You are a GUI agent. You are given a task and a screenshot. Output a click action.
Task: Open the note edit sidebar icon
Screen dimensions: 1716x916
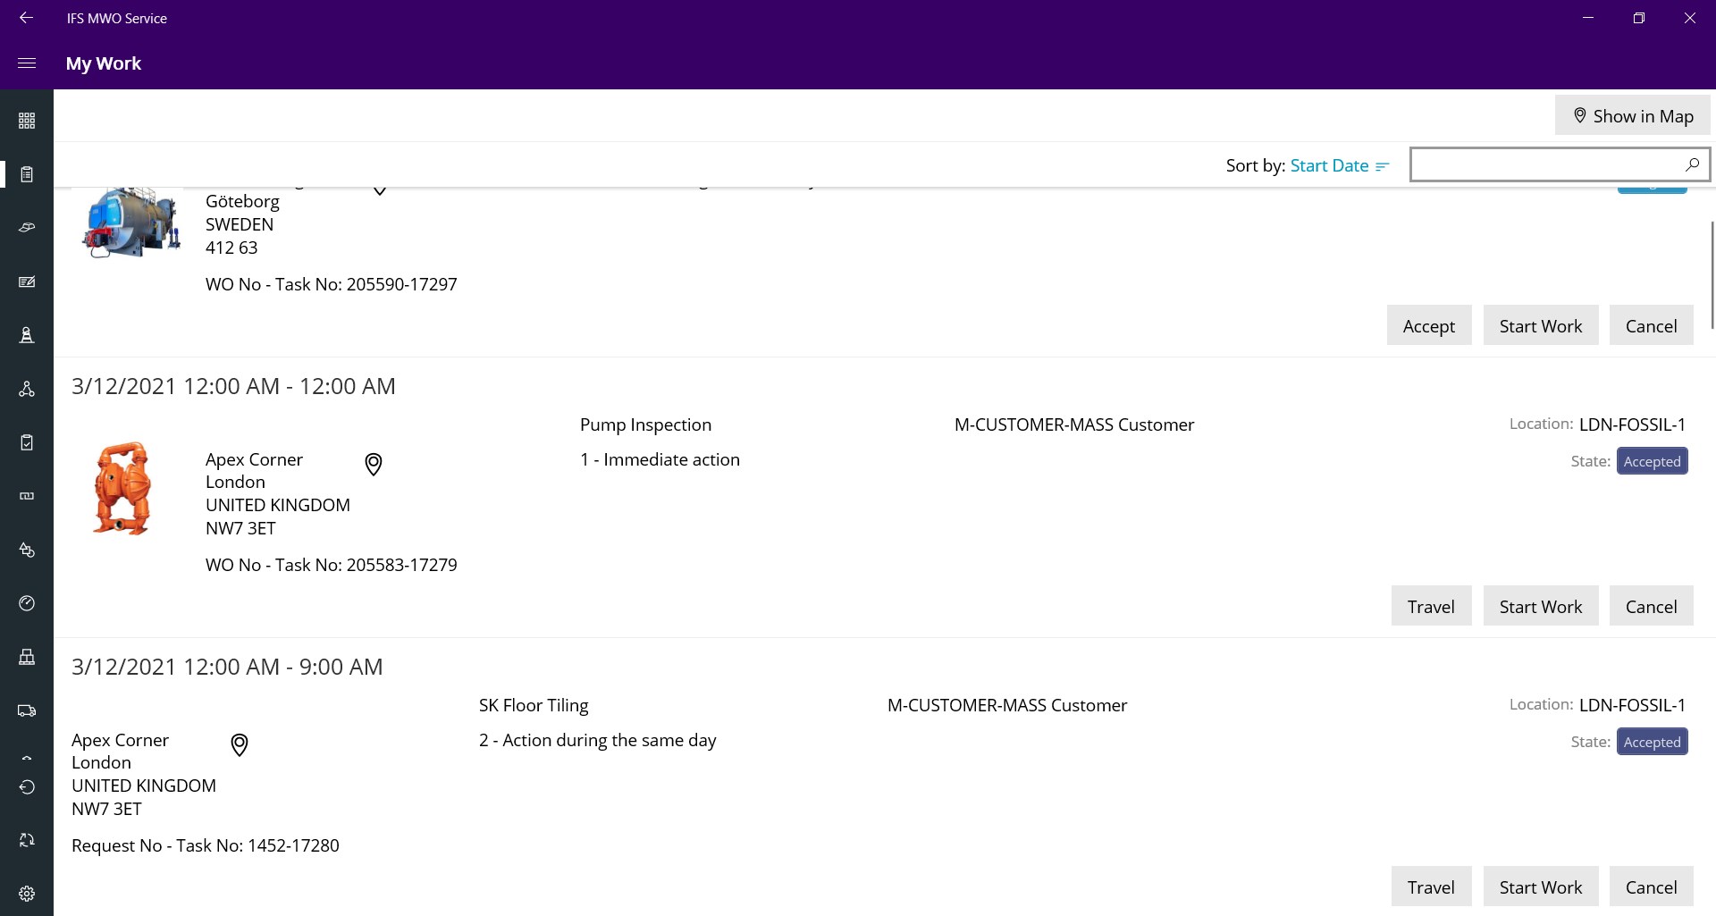point(27,282)
